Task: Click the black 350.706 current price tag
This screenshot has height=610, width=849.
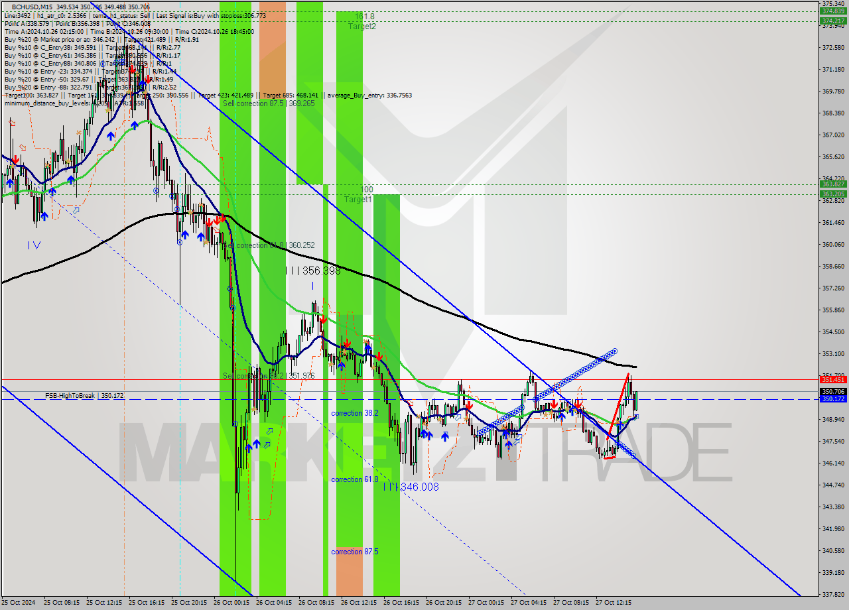Action: (x=833, y=392)
